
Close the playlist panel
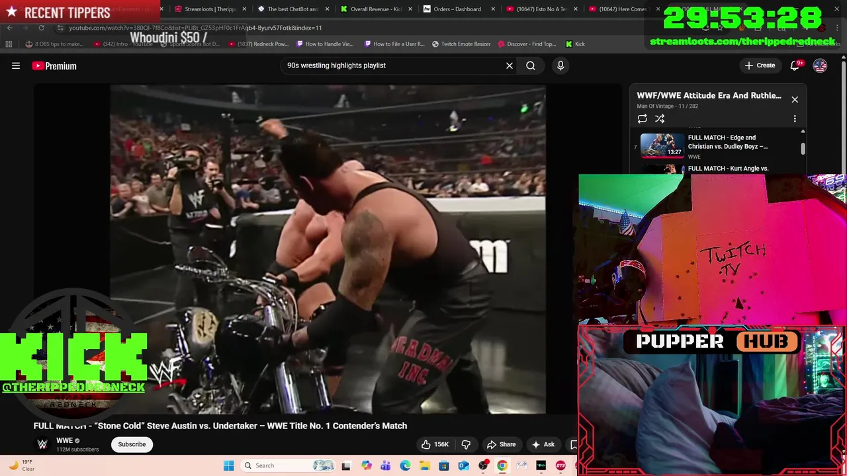tap(795, 100)
